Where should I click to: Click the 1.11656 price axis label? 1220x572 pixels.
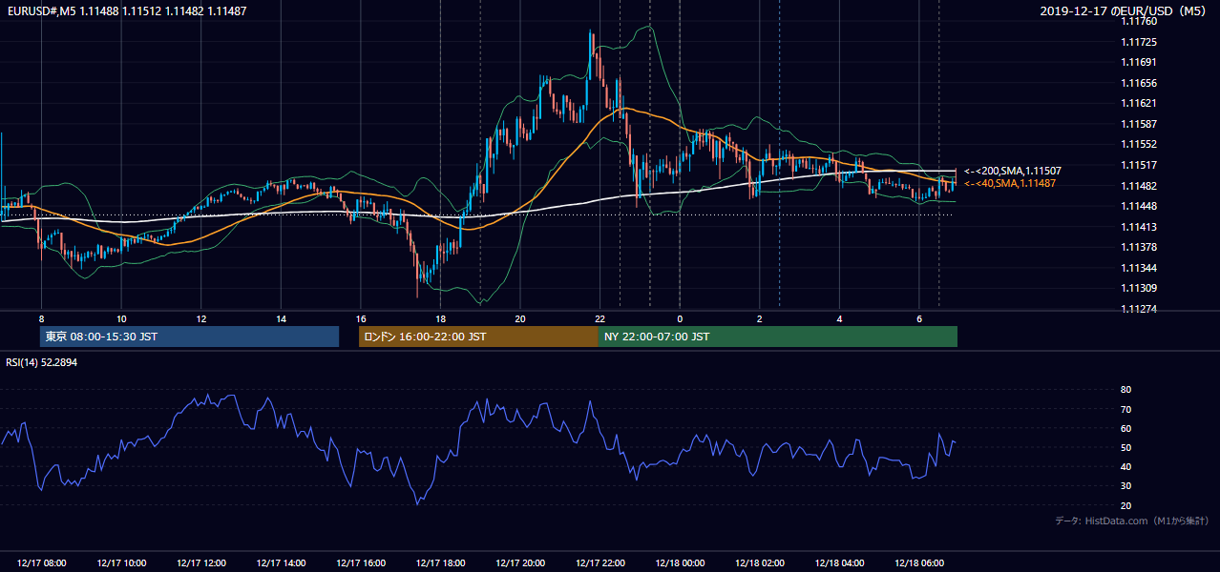1138,83
